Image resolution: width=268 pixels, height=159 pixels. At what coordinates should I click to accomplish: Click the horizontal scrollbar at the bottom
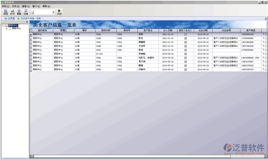click(138, 157)
